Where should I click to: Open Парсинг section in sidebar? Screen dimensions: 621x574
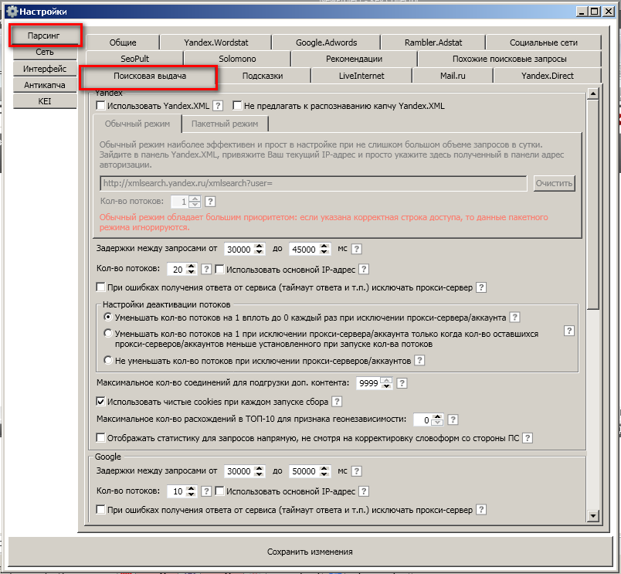44,36
